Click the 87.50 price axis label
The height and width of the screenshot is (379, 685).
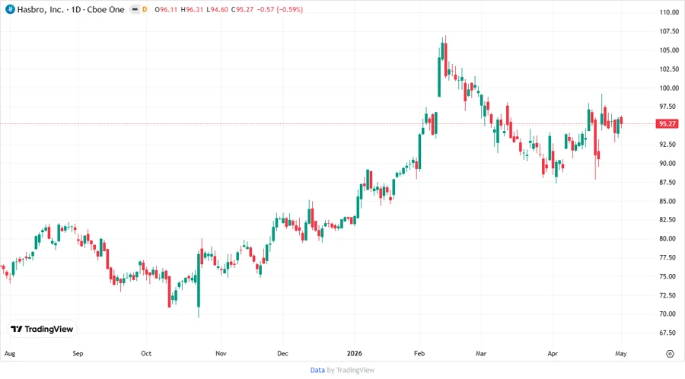point(669,182)
